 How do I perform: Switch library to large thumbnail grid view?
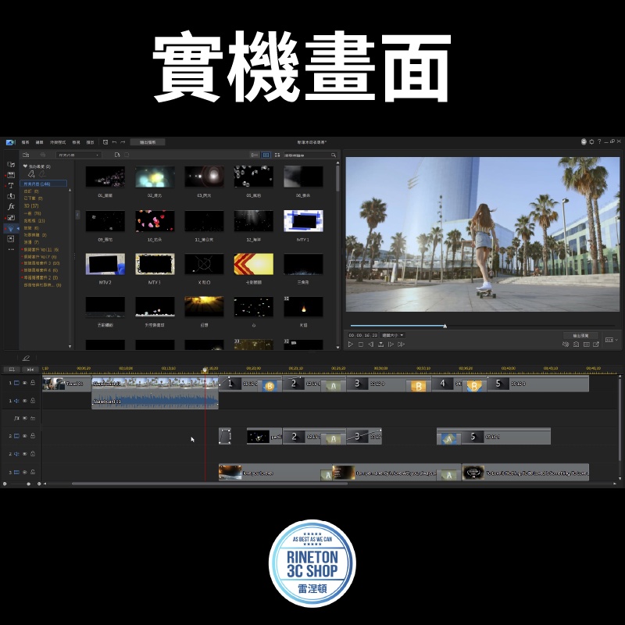[x=266, y=155]
